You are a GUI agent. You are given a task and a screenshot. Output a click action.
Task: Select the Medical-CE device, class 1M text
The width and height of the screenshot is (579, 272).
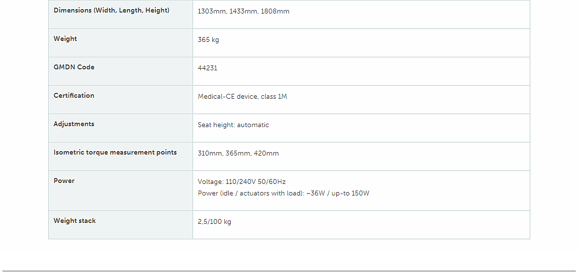click(x=242, y=97)
